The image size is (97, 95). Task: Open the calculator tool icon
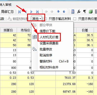pyautogui.click(x=73, y=12)
